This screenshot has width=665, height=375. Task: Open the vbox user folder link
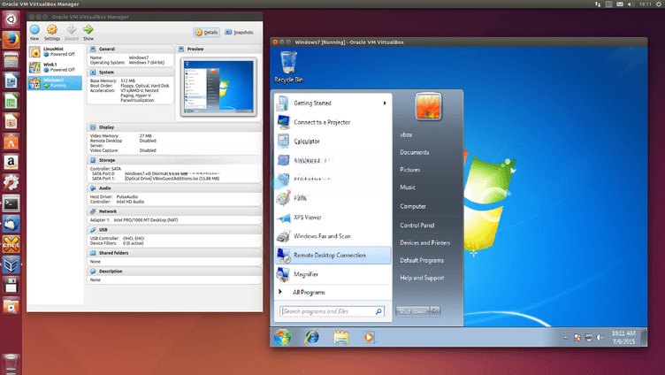tap(406, 134)
